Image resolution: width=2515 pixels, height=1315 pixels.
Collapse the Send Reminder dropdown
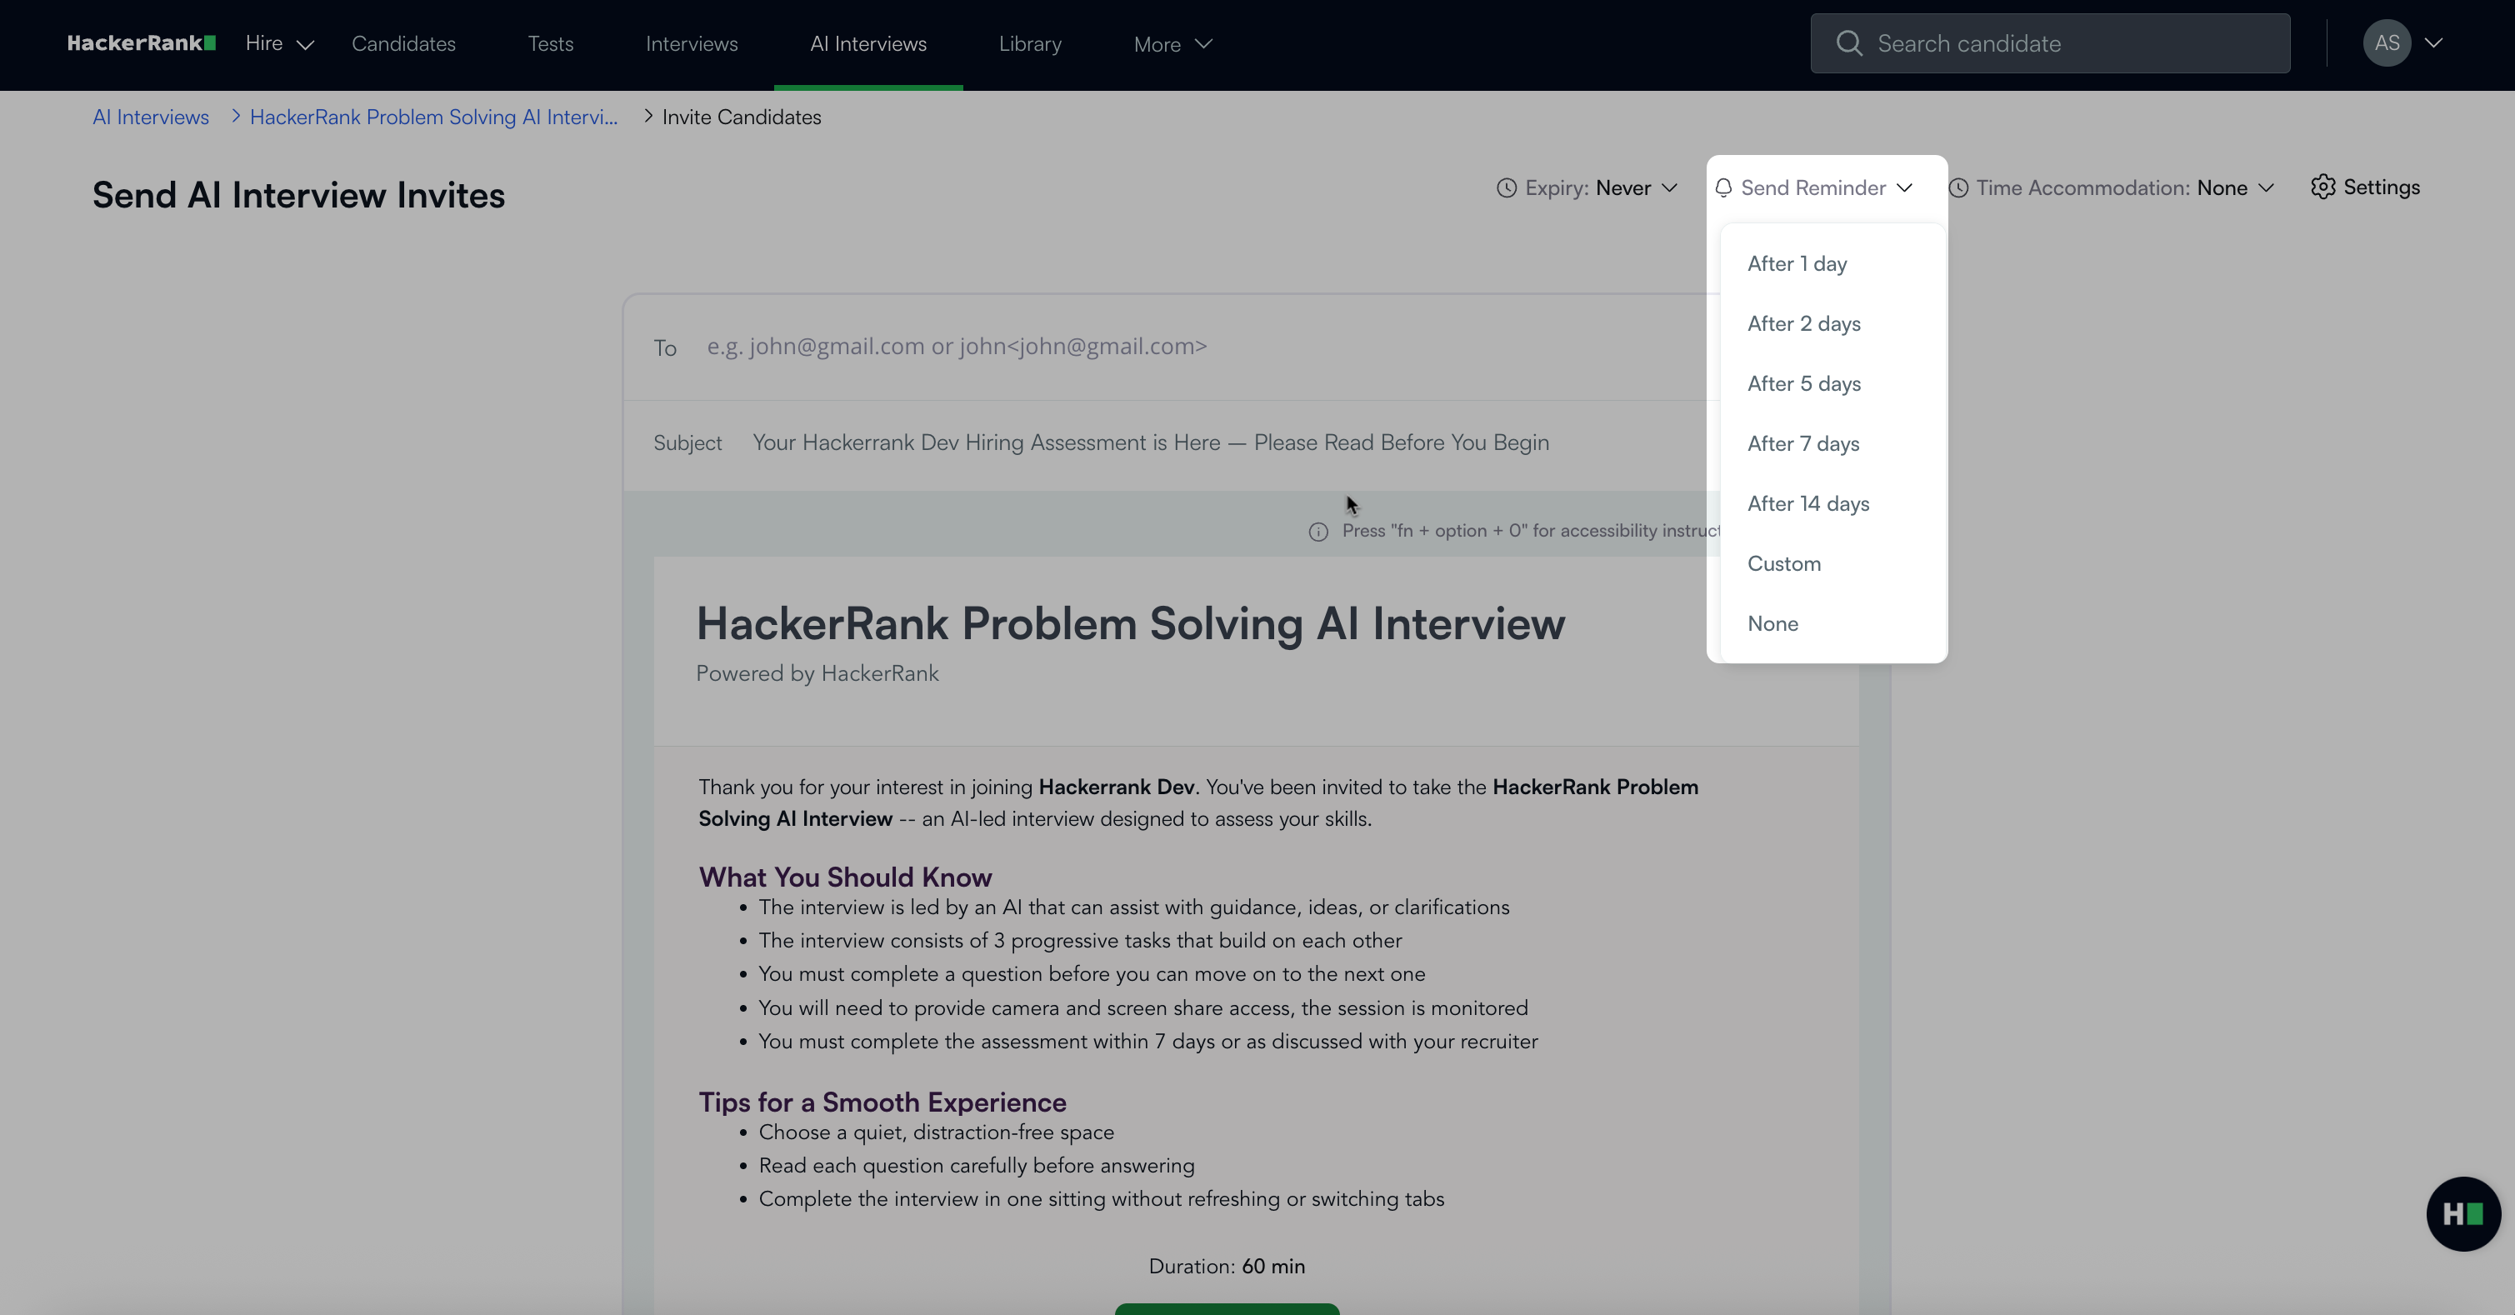coord(1813,187)
